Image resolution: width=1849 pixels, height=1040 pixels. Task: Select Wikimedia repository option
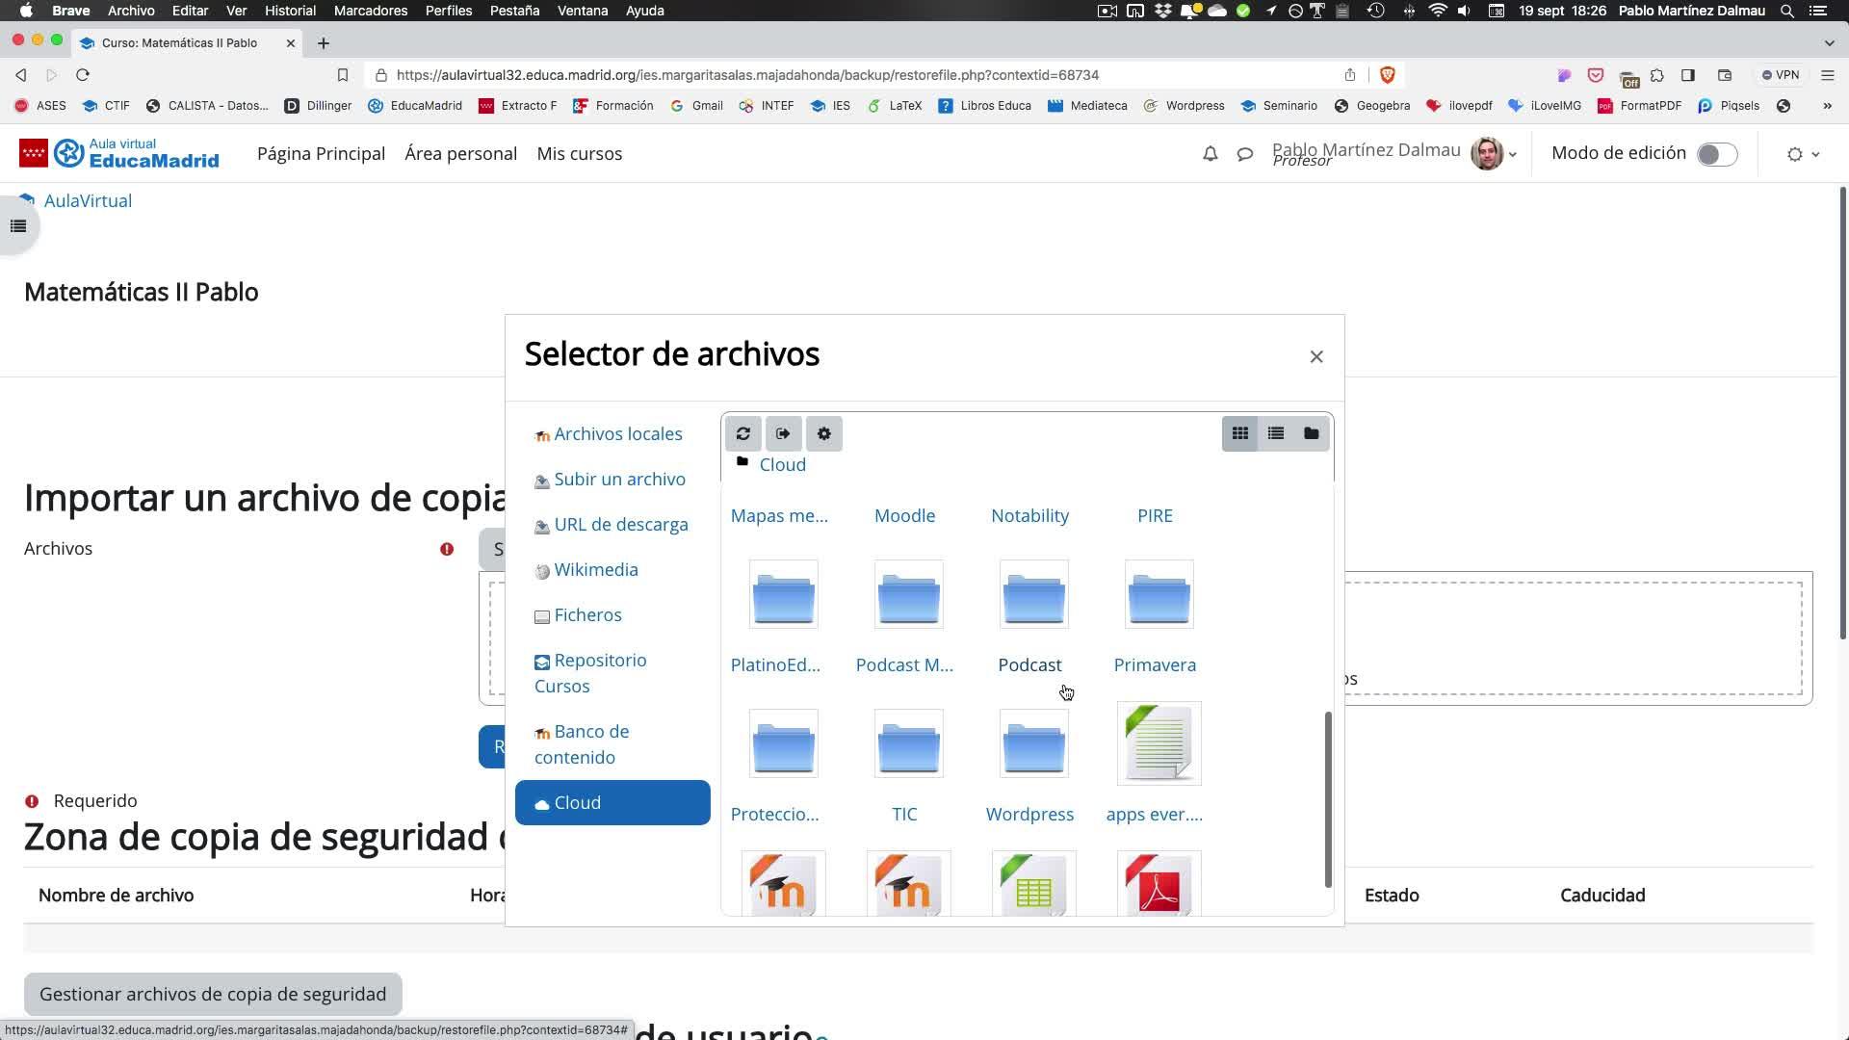[x=595, y=570]
